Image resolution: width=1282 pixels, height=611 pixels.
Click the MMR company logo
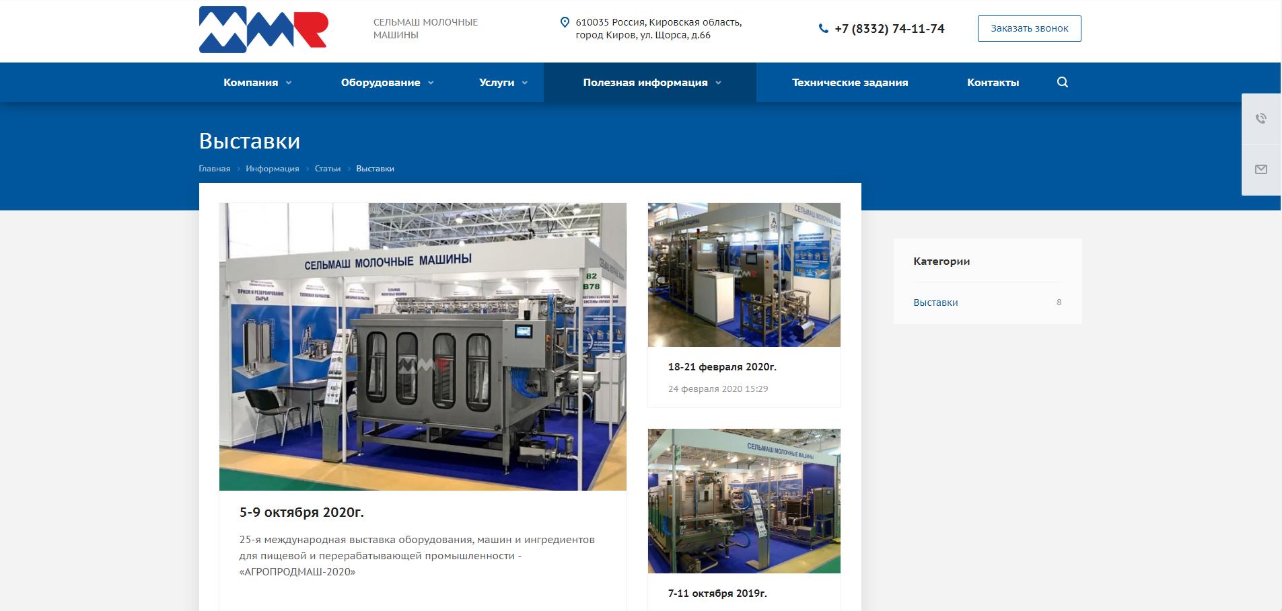[x=263, y=30]
